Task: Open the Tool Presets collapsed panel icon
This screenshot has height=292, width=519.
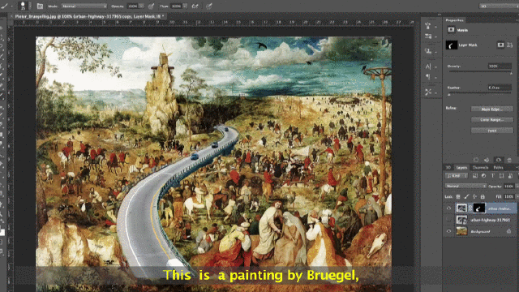Action: [x=429, y=92]
